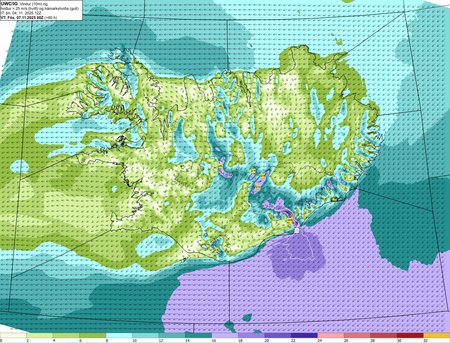Click the legend tick number 32

pyautogui.click(x=425, y=341)
